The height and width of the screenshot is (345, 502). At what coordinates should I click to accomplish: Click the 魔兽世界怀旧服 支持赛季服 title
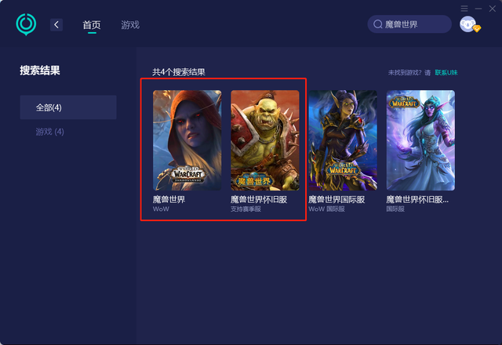[x=259, y=200]
